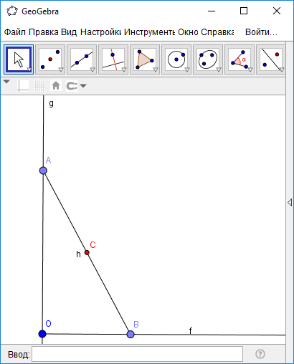This screenshot has height=364, width=294.
Task: Select the Ellipse tool
Action: click(x=208, y=59)
